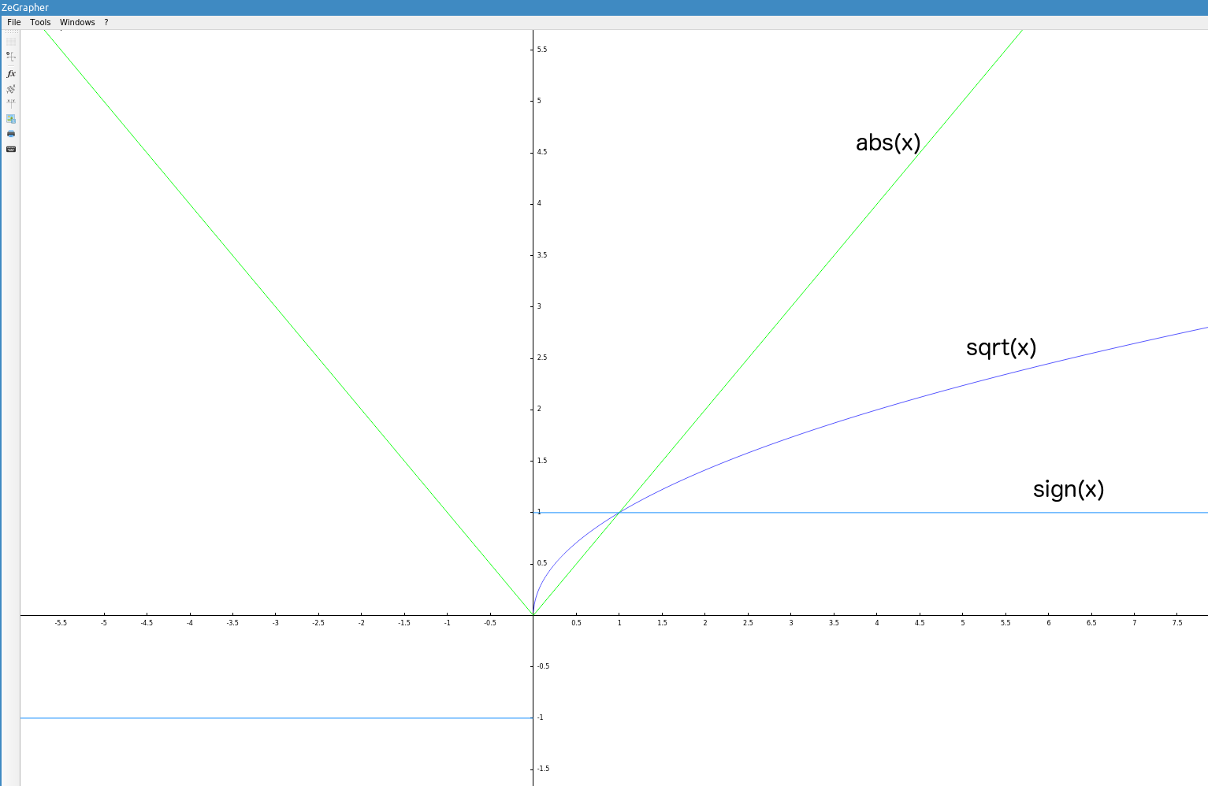Open the ? help menu

[x=106, y=22]
